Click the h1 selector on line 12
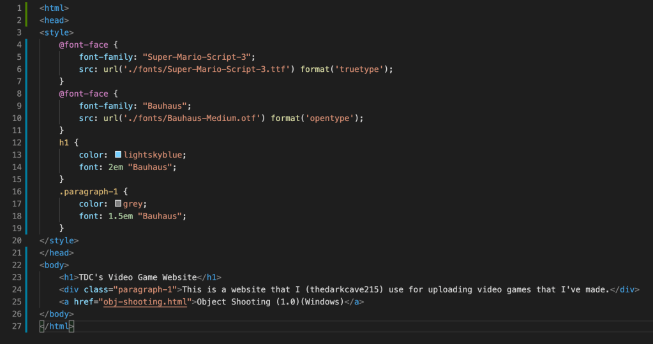 (64, 143)
